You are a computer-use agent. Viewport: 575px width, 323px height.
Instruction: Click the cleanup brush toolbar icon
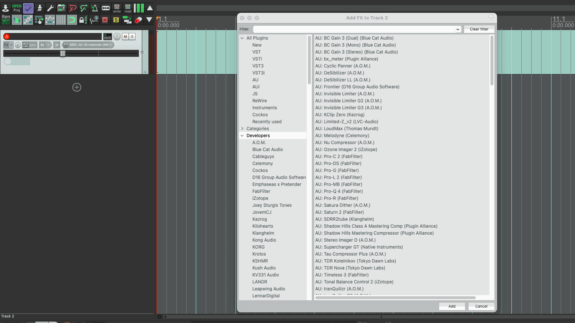[x=39, y=8]
